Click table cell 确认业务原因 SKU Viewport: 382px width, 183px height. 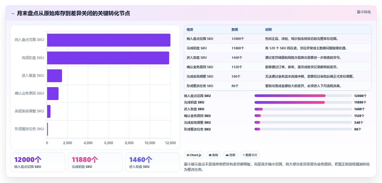200,67
